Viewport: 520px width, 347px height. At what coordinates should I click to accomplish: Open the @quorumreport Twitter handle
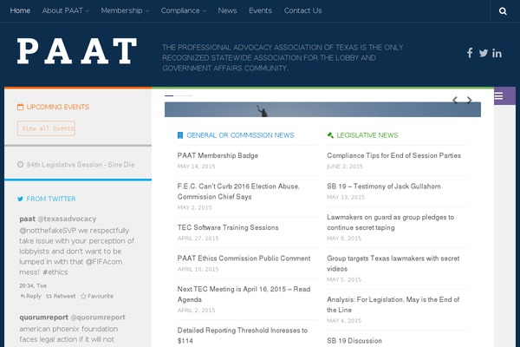[x=98, y=318]
